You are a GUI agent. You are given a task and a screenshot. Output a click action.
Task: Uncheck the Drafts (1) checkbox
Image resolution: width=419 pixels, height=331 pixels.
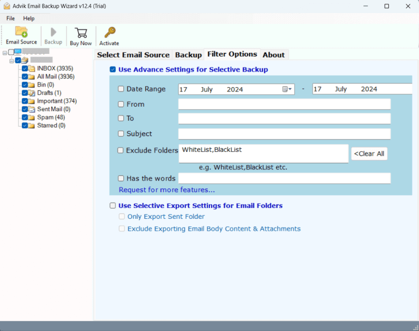pyautogui.click(x=25, y=93)
